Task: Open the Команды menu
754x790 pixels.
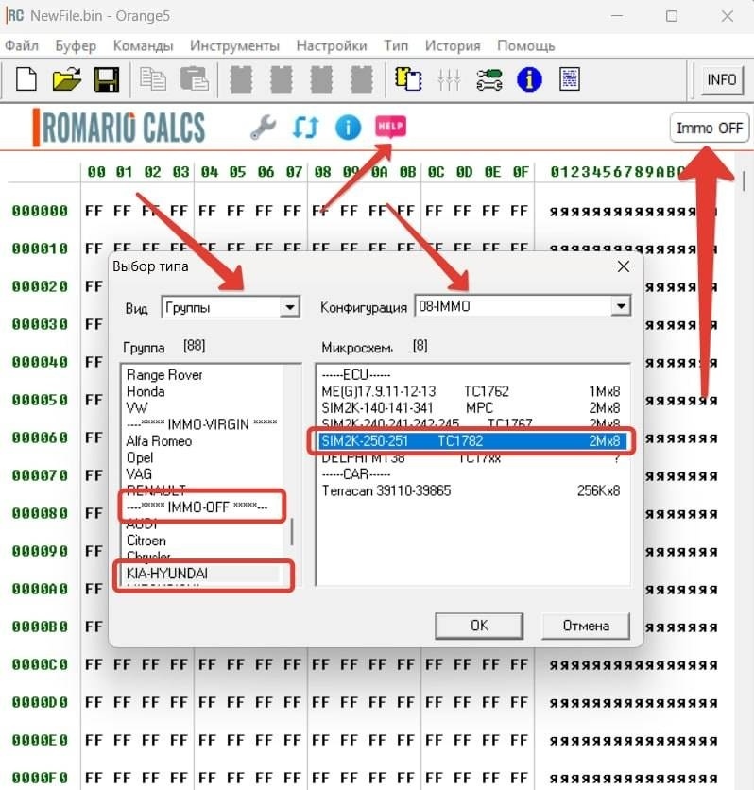Action: tap(143, 46)
